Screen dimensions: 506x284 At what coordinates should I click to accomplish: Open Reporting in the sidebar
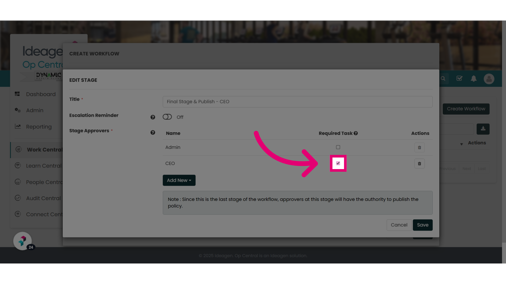pos(39,127)
